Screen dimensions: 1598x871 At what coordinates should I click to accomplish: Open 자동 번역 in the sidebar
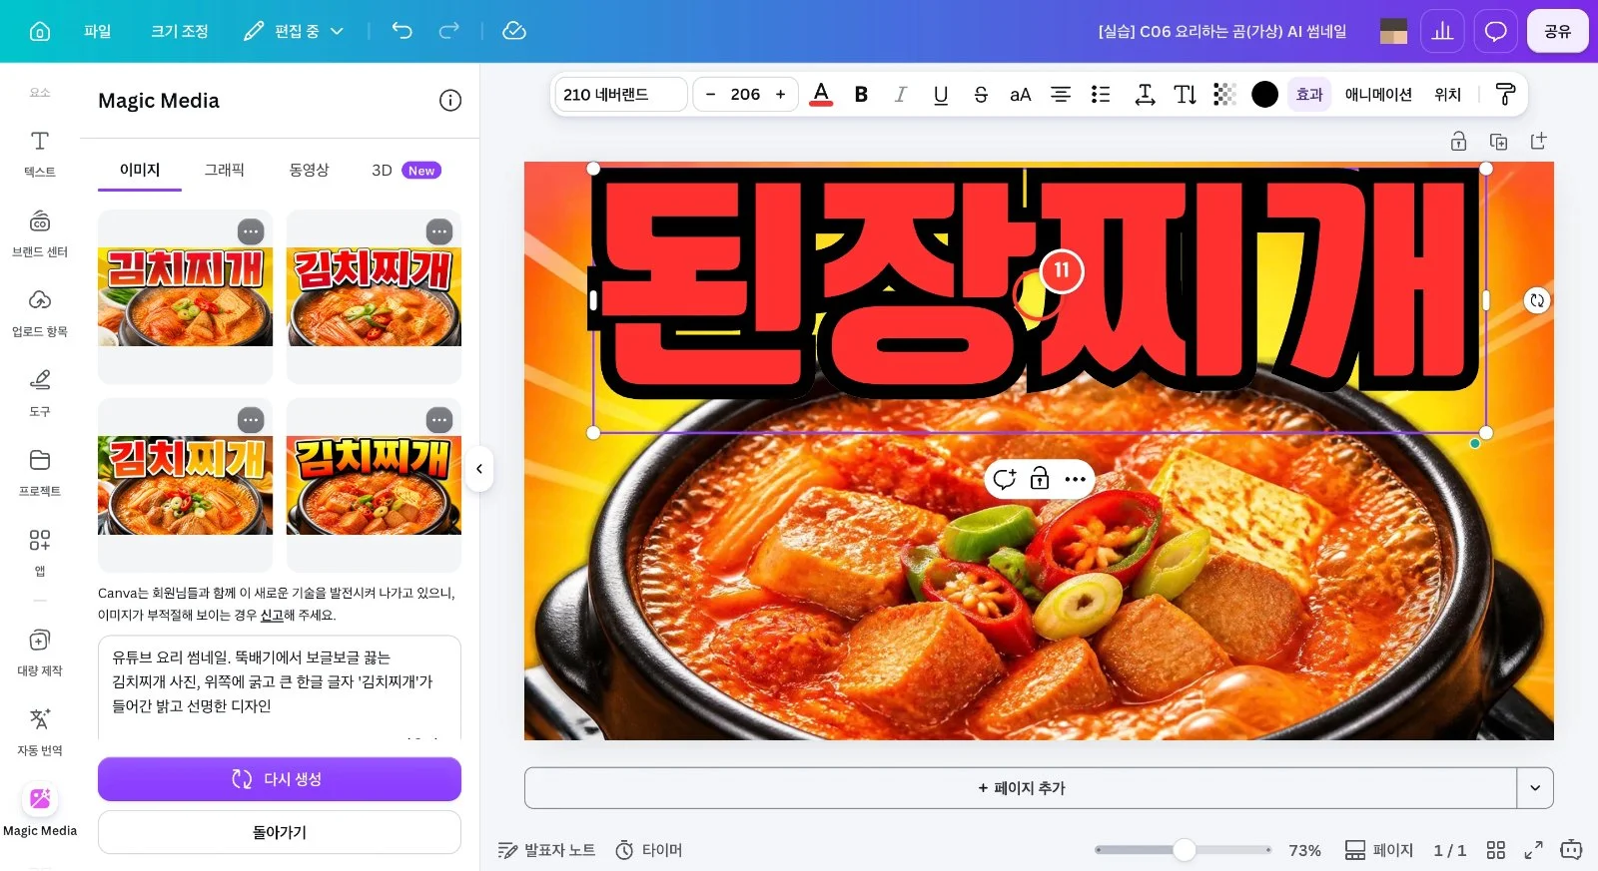40,732
